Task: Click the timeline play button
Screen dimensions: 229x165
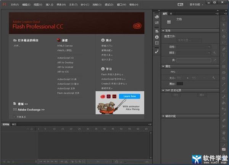Action: click(x=48, y=162)
